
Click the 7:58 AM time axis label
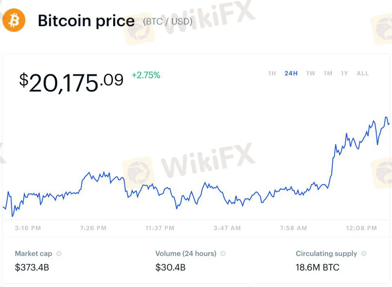[293, 228]
